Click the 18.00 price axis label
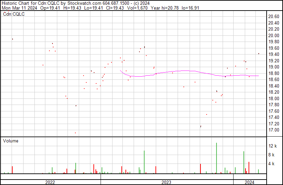Screen dimensions: 283x185 pos(273,99)
